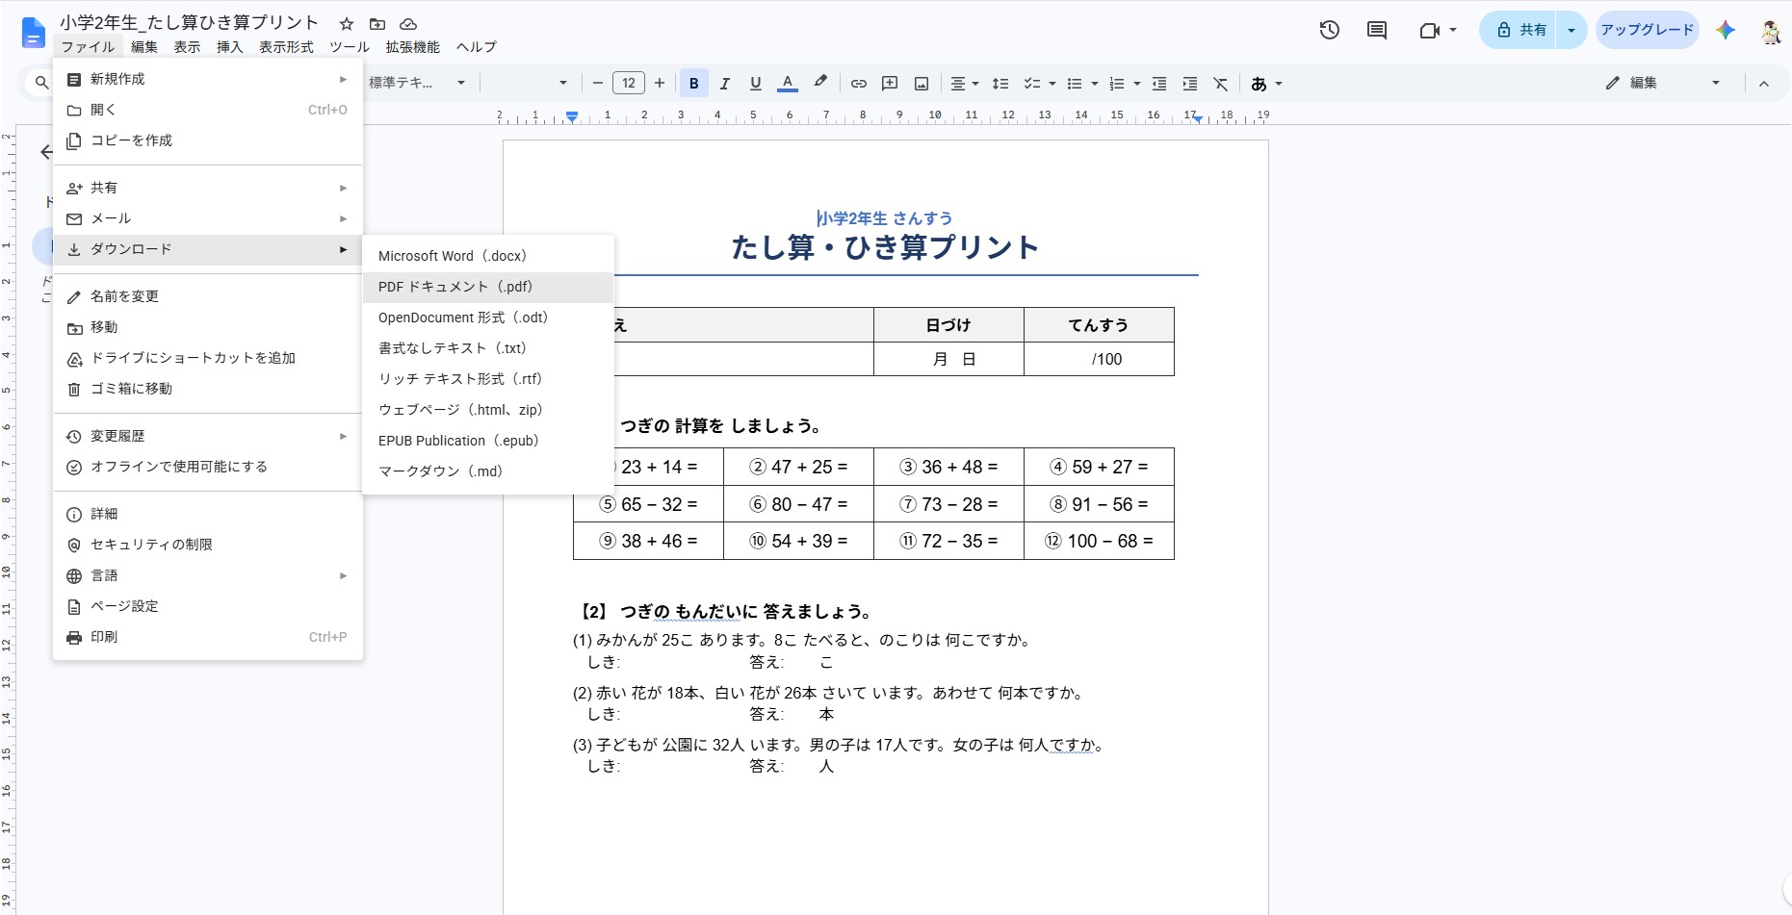This screenshot has height=915, width=1792.
Task: Insert a checklist
Action: point(1032,84)
